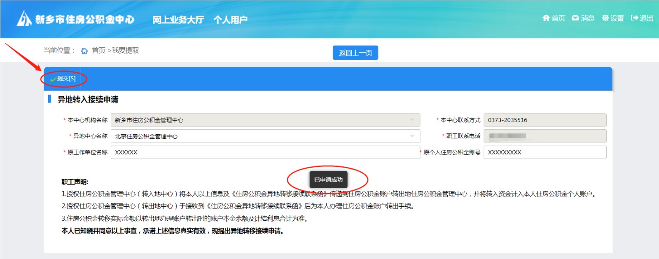Click the 退出 logout icon
Viewport: 659px width, 259px height.
click(x=634, y=18)
